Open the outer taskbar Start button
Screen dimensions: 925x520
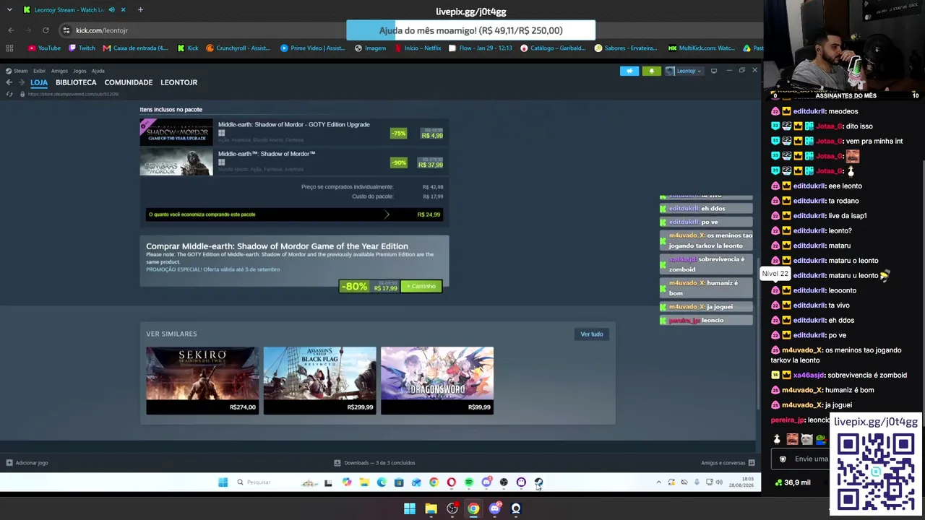[x=410, y=508]
